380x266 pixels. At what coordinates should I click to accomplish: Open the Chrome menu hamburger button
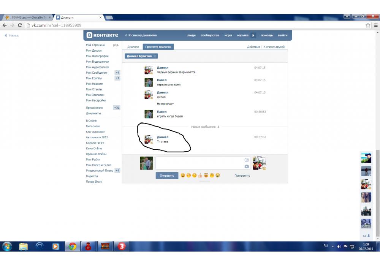tap(375, 25)
